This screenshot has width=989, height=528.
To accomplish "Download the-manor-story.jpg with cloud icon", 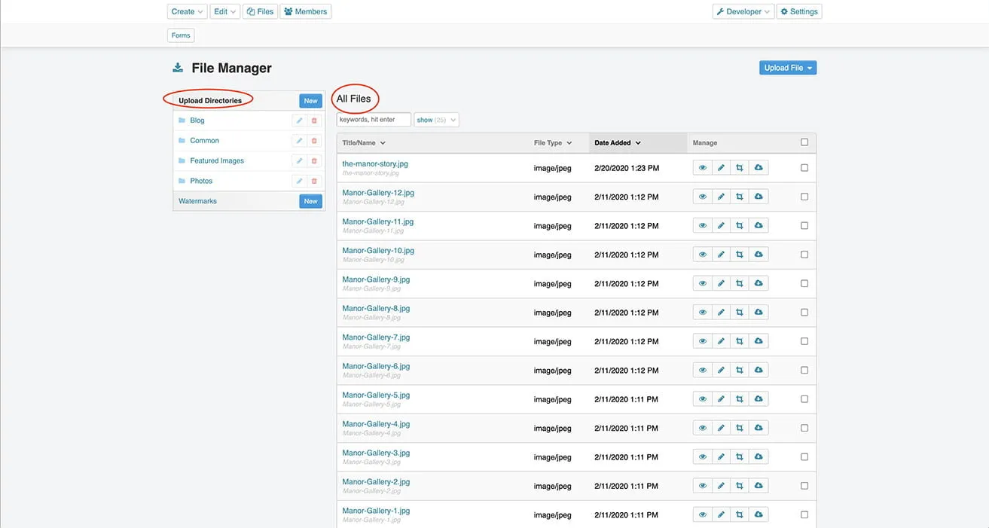I will pos(759,168).
